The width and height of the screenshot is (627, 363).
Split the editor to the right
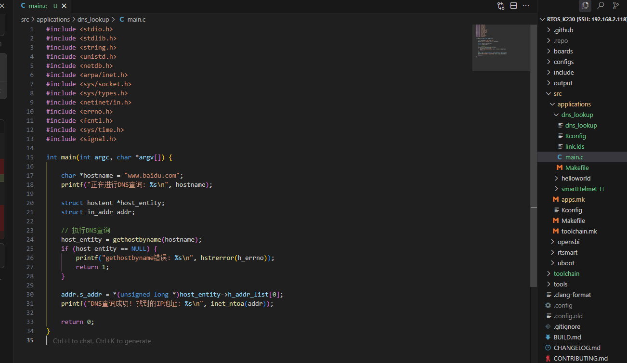[x=513, y=6]
